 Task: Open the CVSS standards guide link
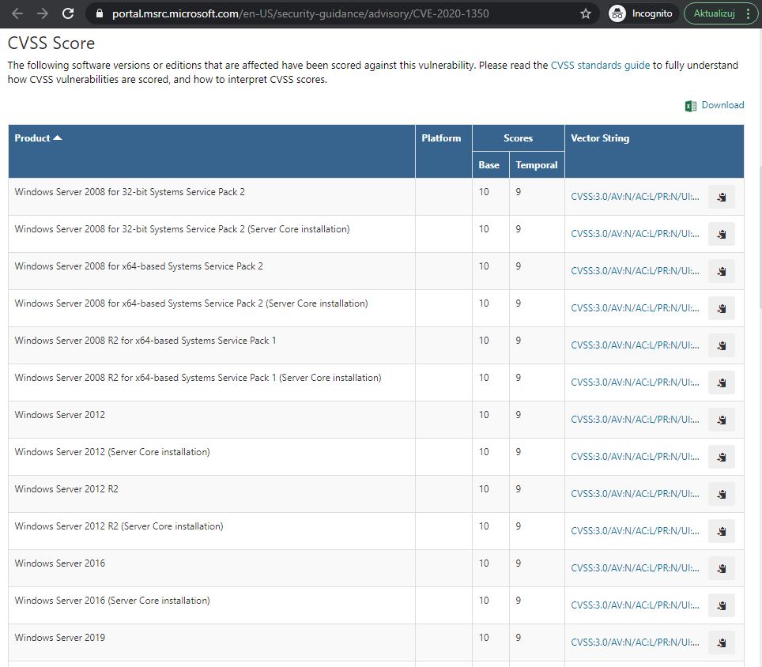pos(600,65)
